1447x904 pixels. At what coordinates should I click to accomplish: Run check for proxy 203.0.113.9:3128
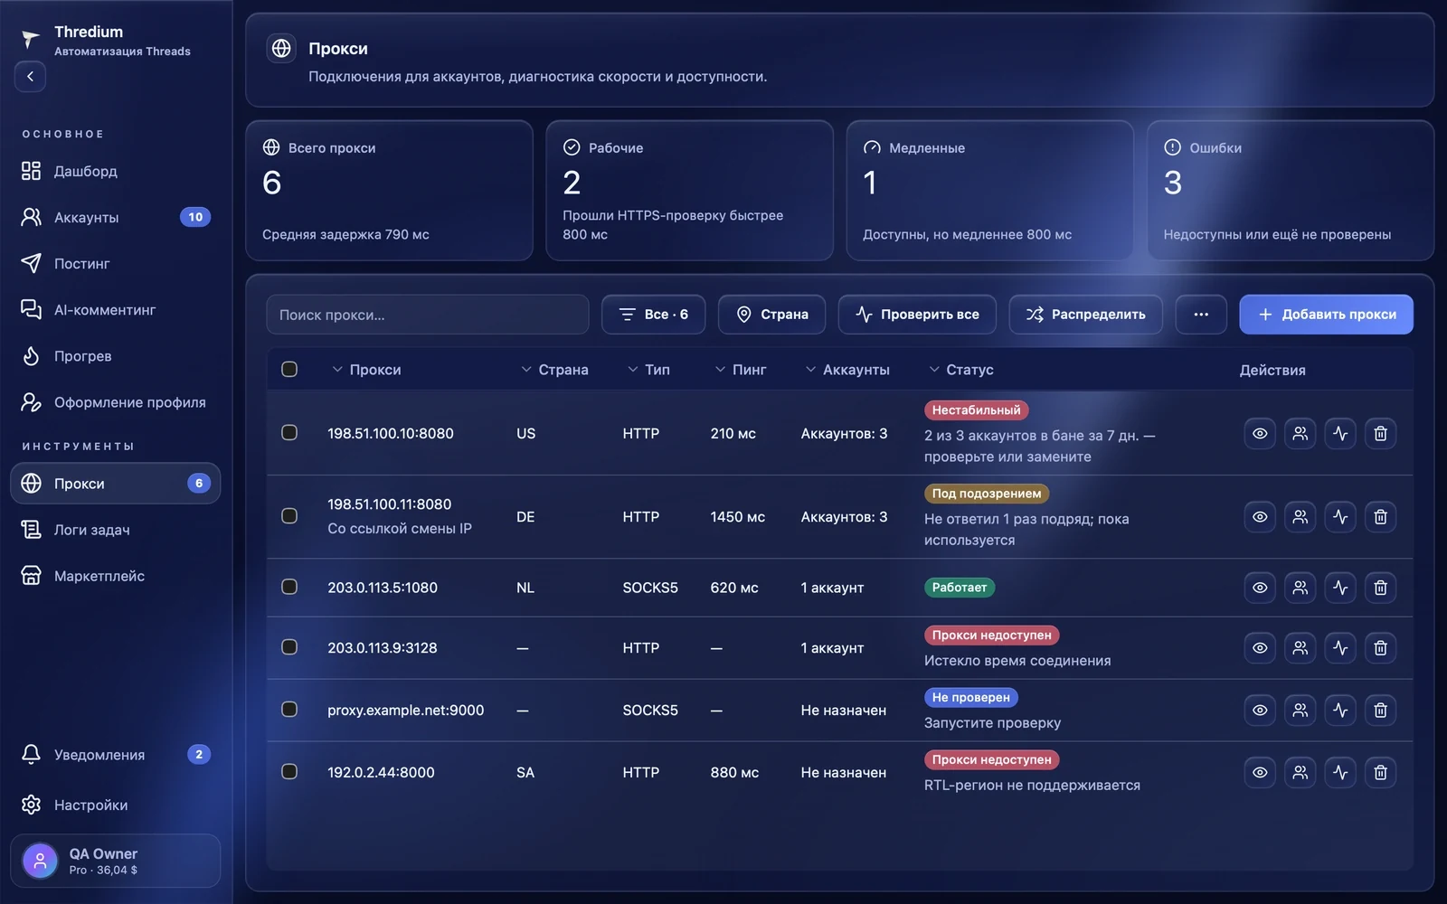pyautogui.click(x=1340, y=648)
